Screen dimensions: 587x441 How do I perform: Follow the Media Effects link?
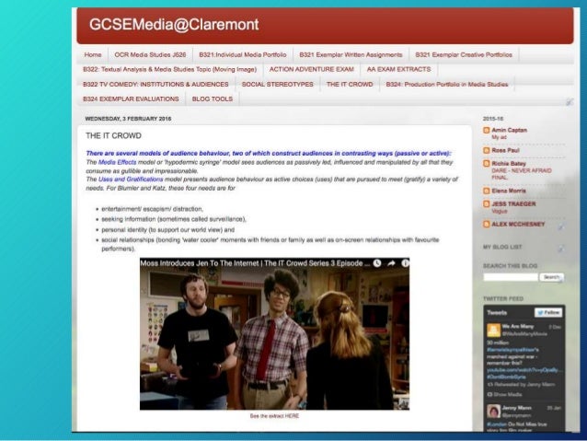click(x=117, y=162)
